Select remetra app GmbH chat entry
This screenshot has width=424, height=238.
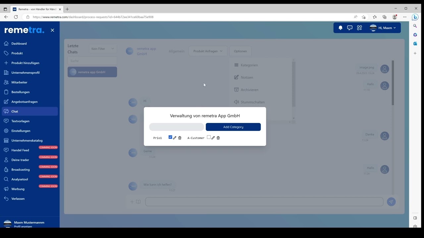(x=92, y=72)
